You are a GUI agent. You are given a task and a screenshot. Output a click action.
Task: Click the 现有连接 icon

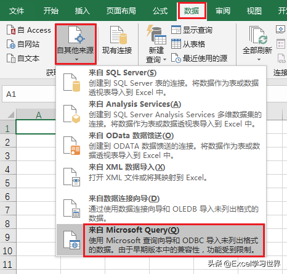click(118, 35)
